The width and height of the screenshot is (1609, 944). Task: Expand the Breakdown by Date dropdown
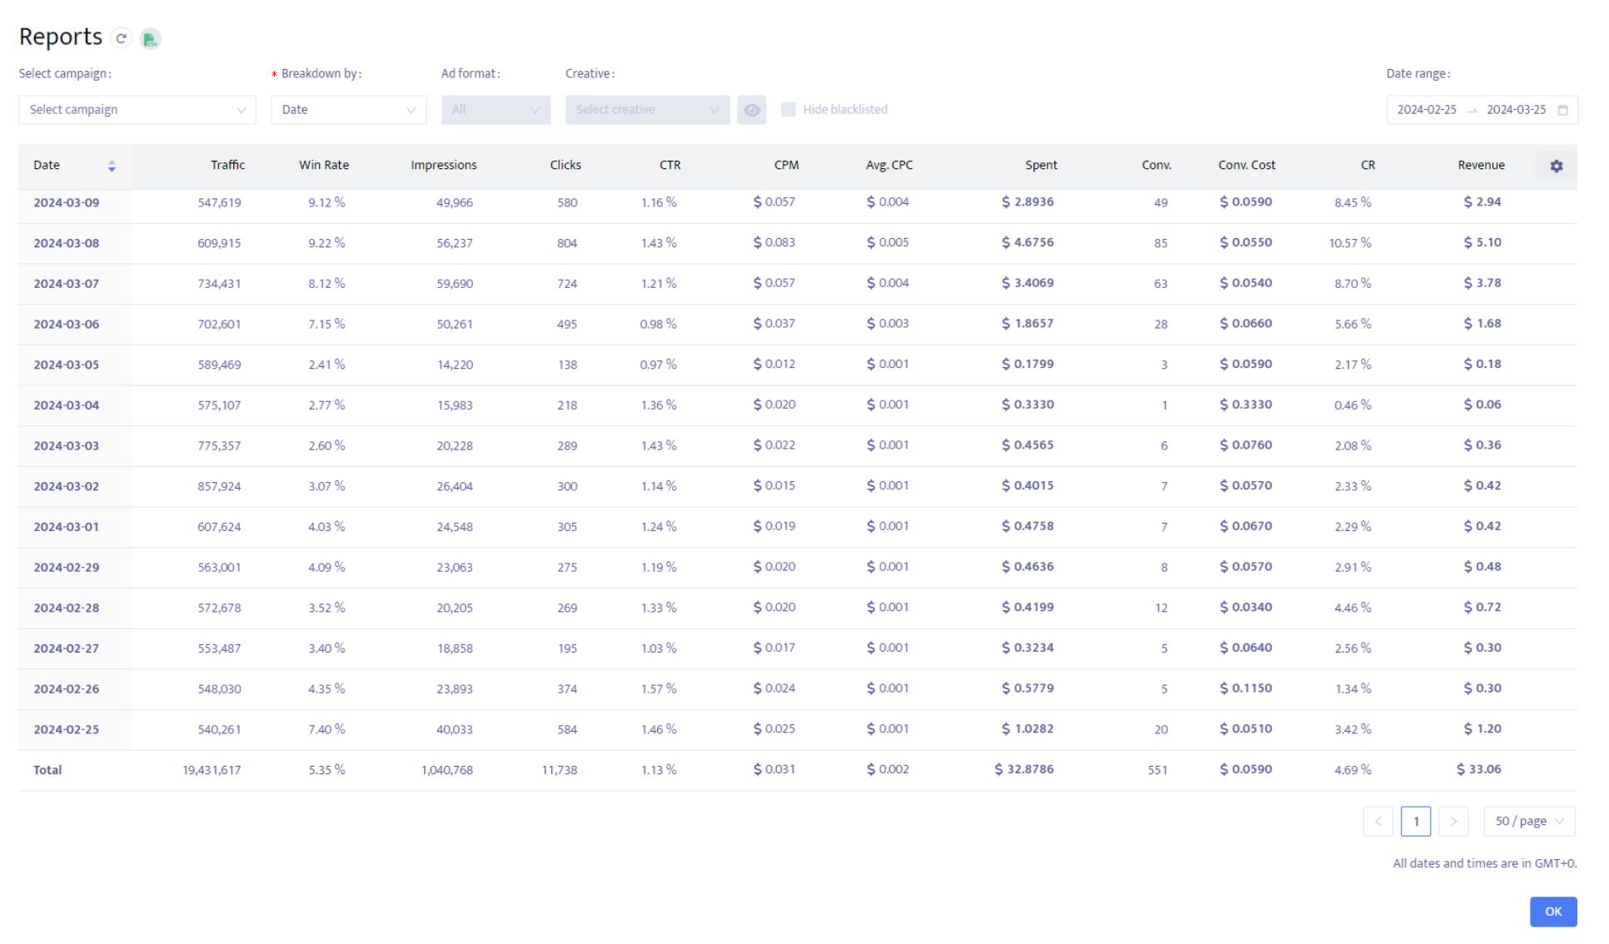(x=350, y=110)
